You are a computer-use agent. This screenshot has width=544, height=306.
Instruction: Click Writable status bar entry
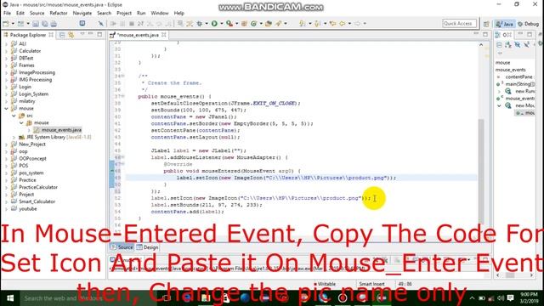click(x=326, y=284)
